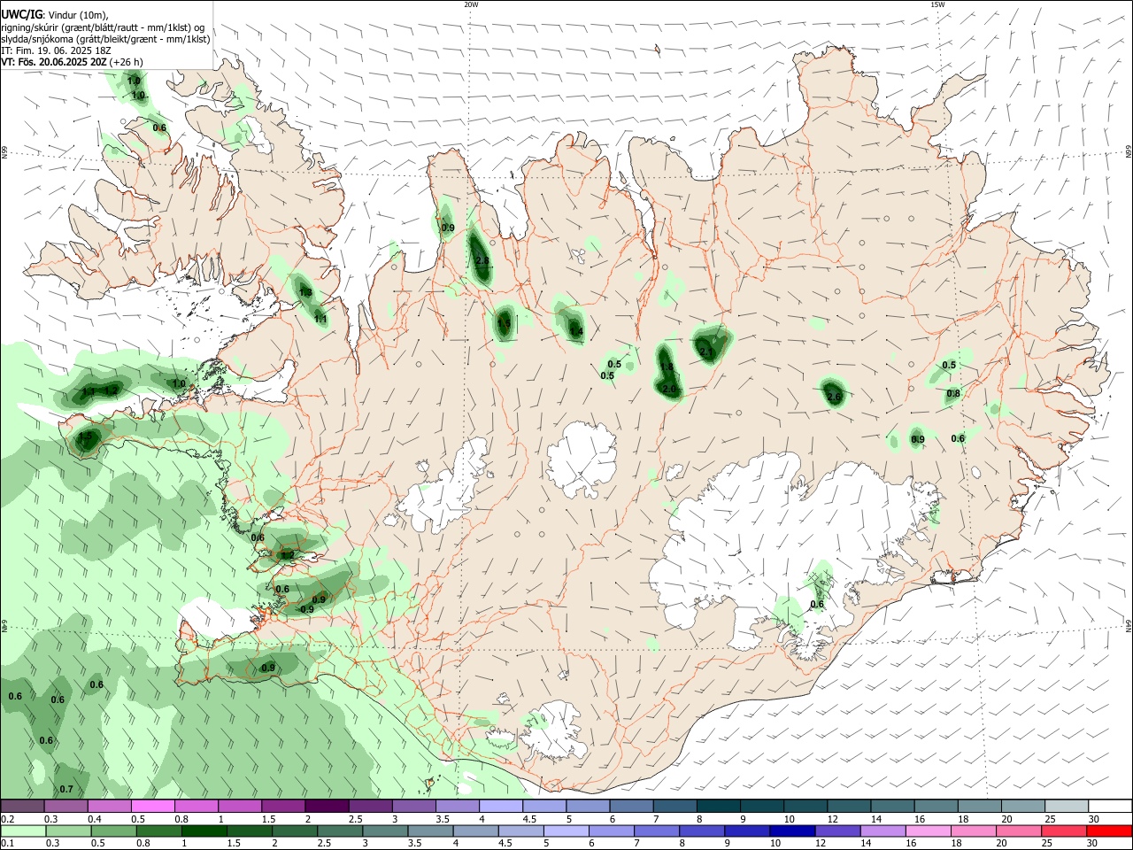The height and width of the screenshot is (850, 1133).
Task: Select the light pink 16 swatch, lower legend row
Action: click(x=928, y=831)
